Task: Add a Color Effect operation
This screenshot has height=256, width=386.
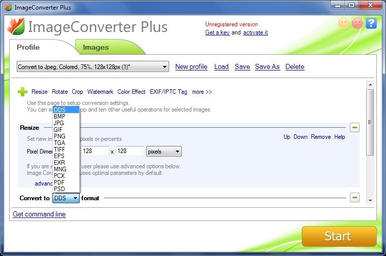Action: tap(132, 92)
